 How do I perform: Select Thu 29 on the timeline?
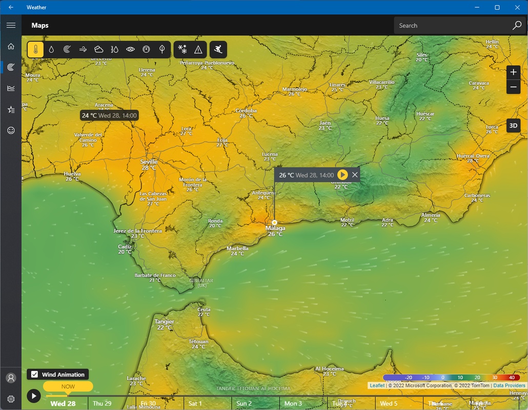click(x=101, y=403)
